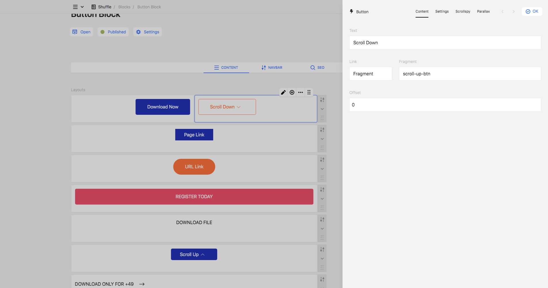The image size is (548, 288).
Task: Click the next arrow in Button panel header
Action: [513, 12]
